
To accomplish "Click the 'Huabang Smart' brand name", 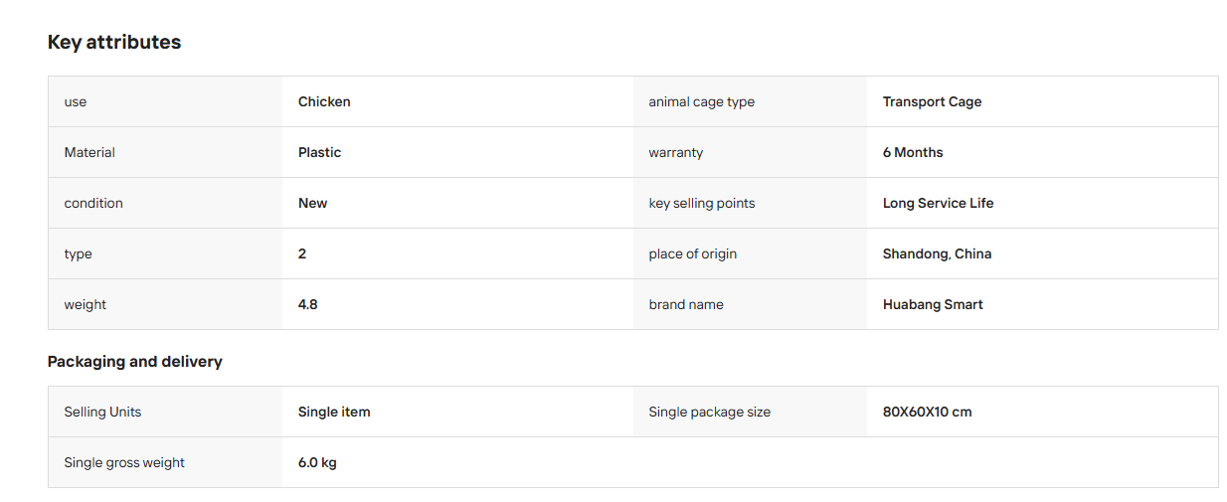I will (x=933, y=304).
